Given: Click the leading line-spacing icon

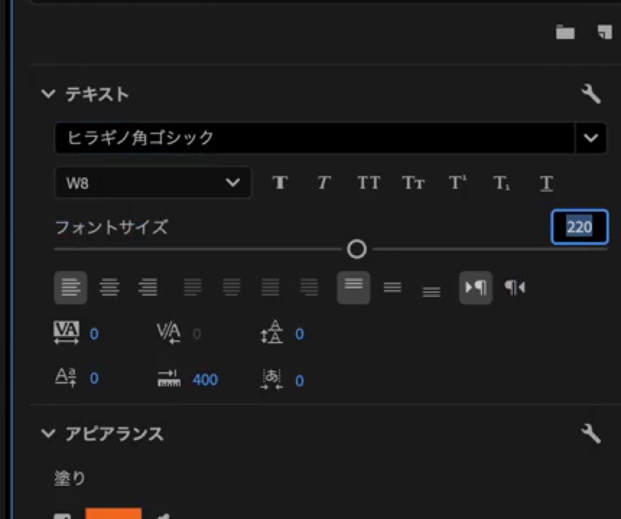Looking at the screenshot, I should (272, 332).
